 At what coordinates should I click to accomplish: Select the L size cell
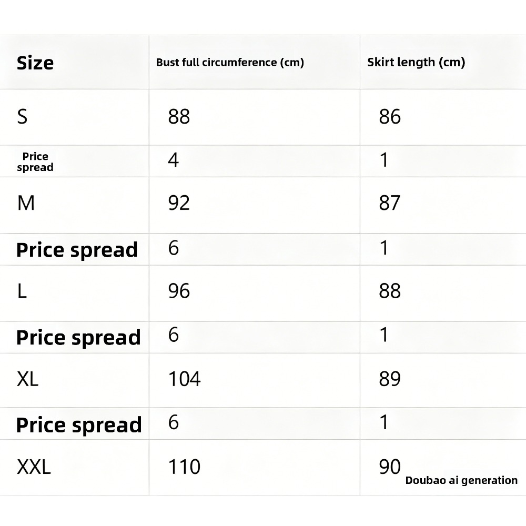coord(22,291)
